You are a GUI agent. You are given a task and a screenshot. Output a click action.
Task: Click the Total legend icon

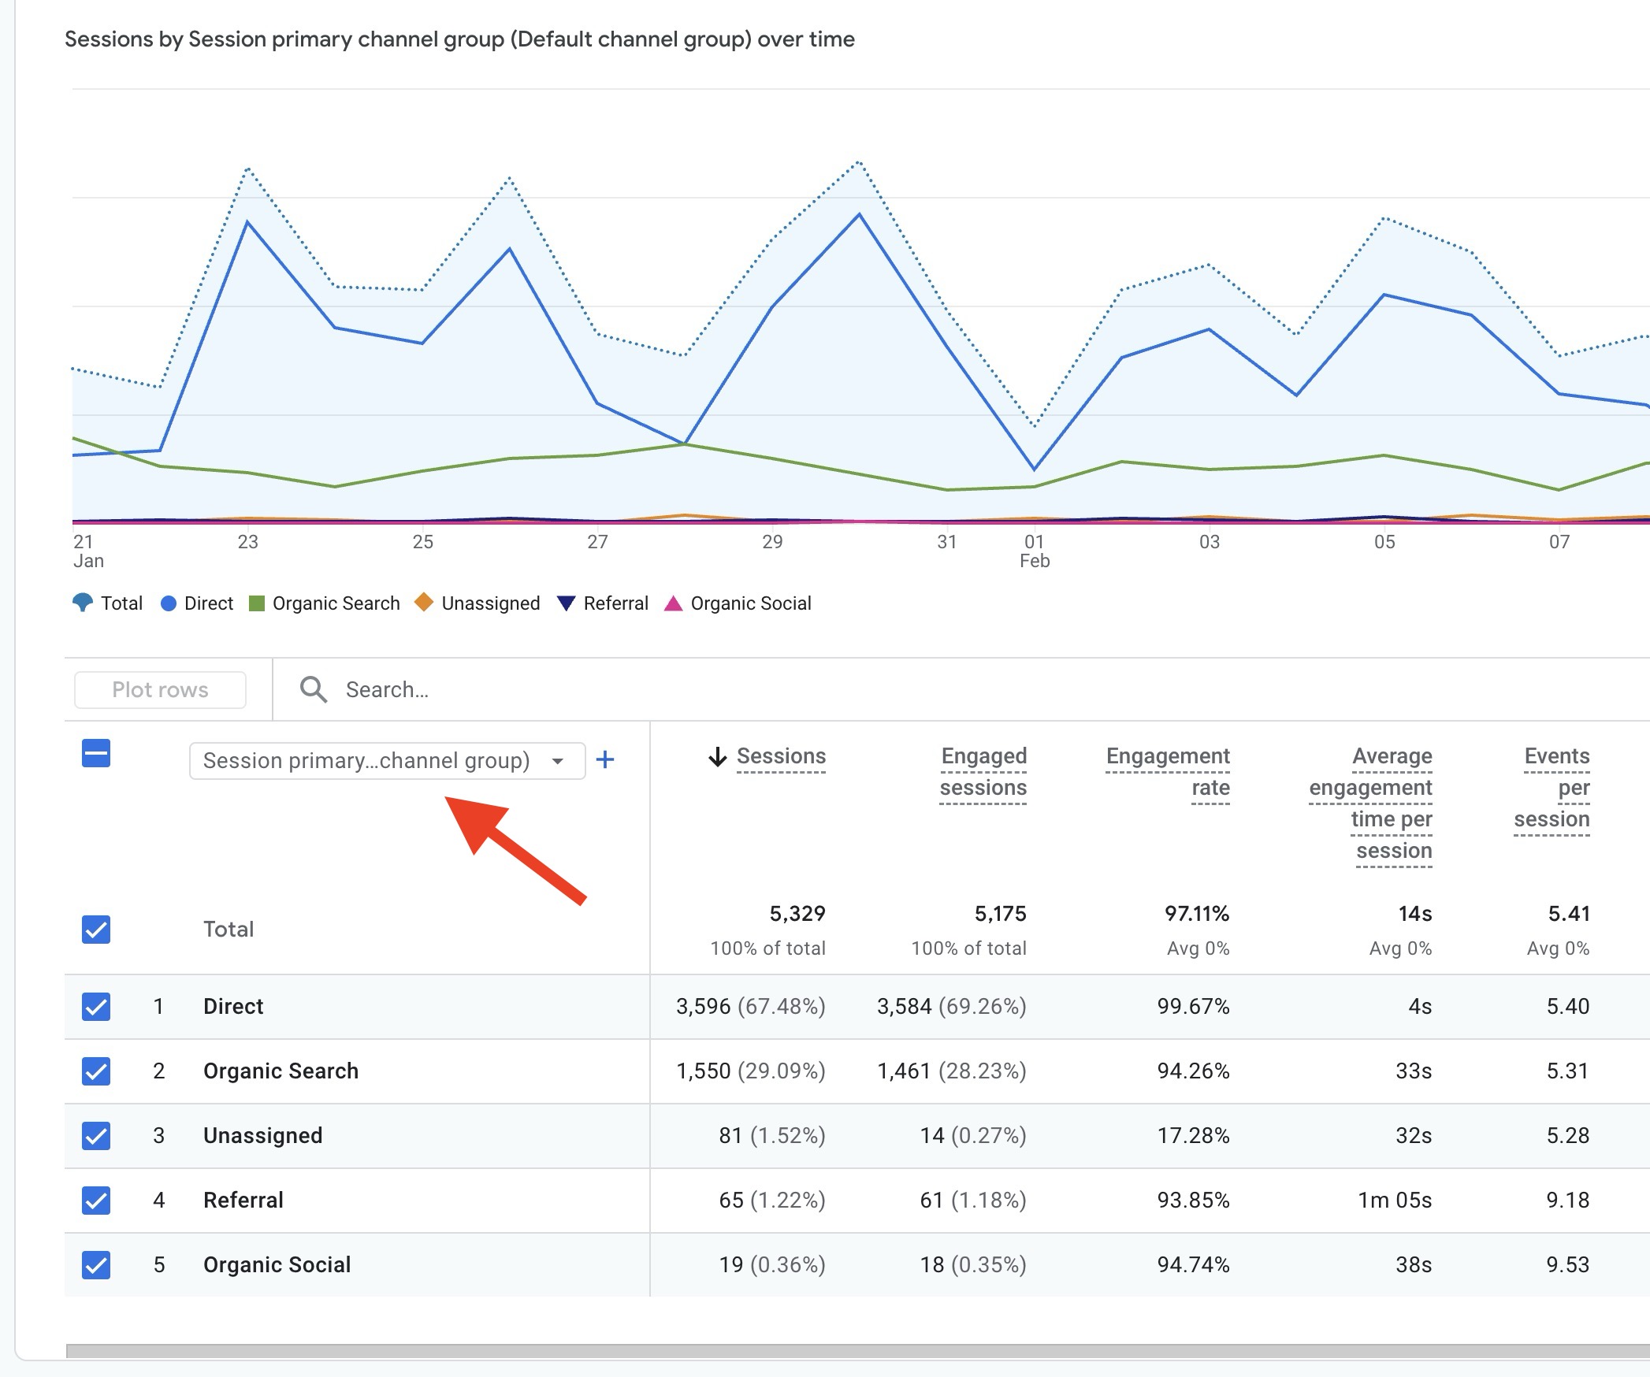83,603
